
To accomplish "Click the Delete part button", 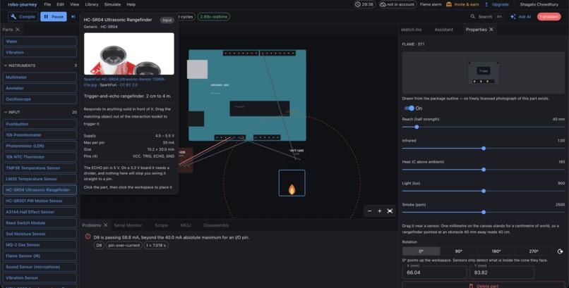I will (x=484, y=285).
